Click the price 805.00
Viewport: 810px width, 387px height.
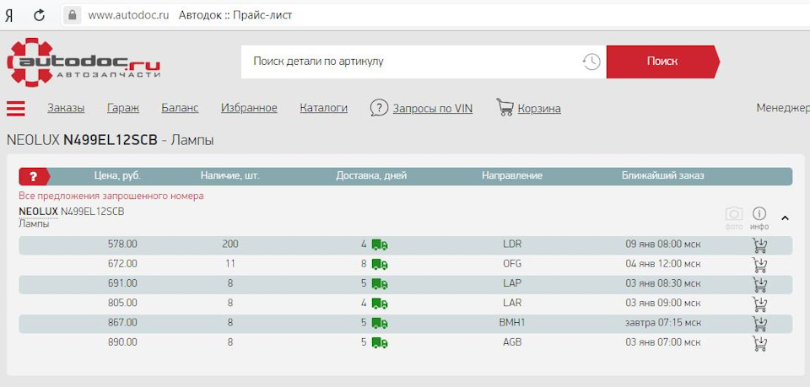(122, 303)
